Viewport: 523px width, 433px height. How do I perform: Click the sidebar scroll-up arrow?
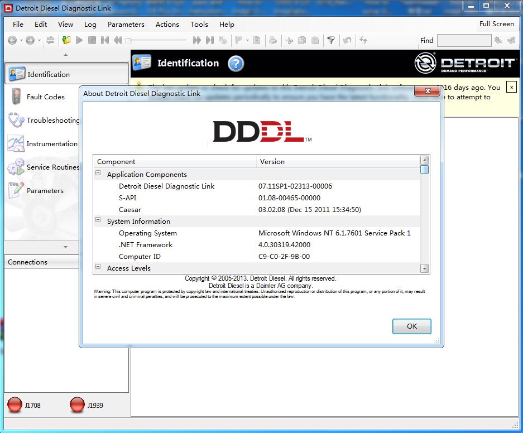[x=66, y=55]
